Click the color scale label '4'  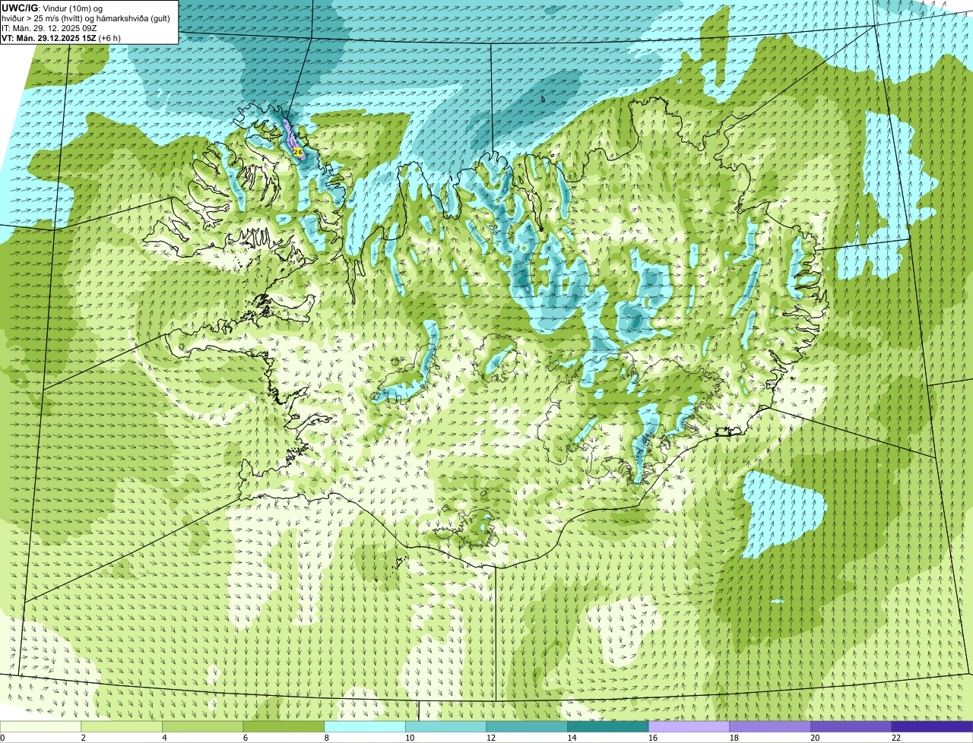point(164,738)
